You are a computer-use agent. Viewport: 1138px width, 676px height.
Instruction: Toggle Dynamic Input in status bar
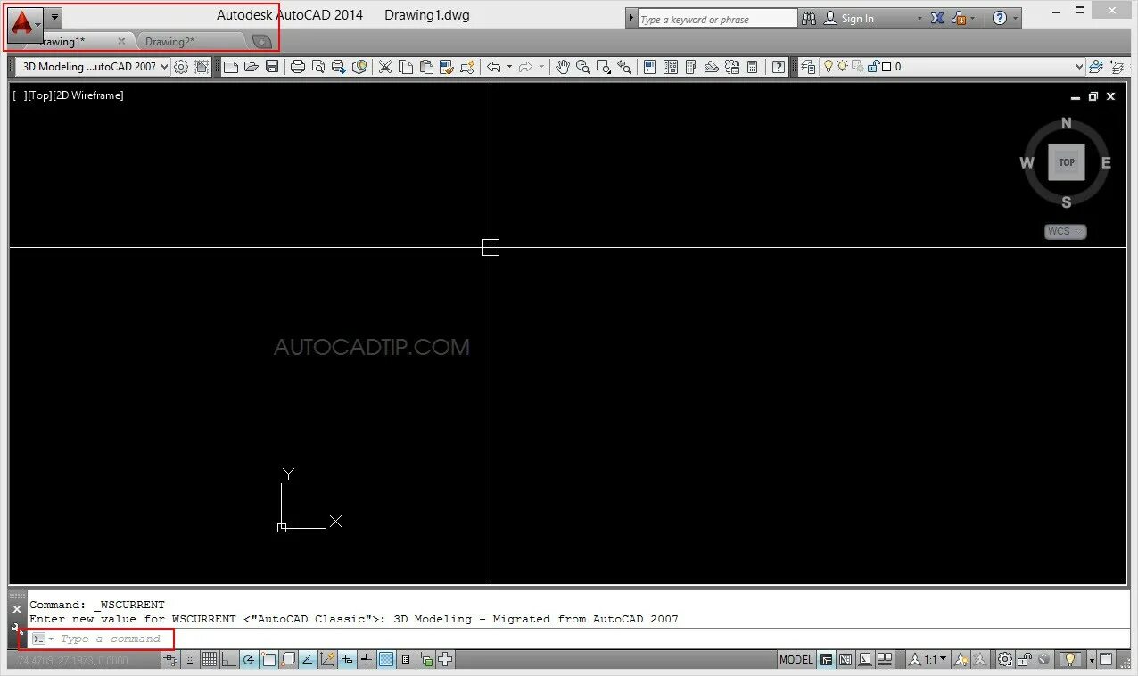(x=347, y=660)
